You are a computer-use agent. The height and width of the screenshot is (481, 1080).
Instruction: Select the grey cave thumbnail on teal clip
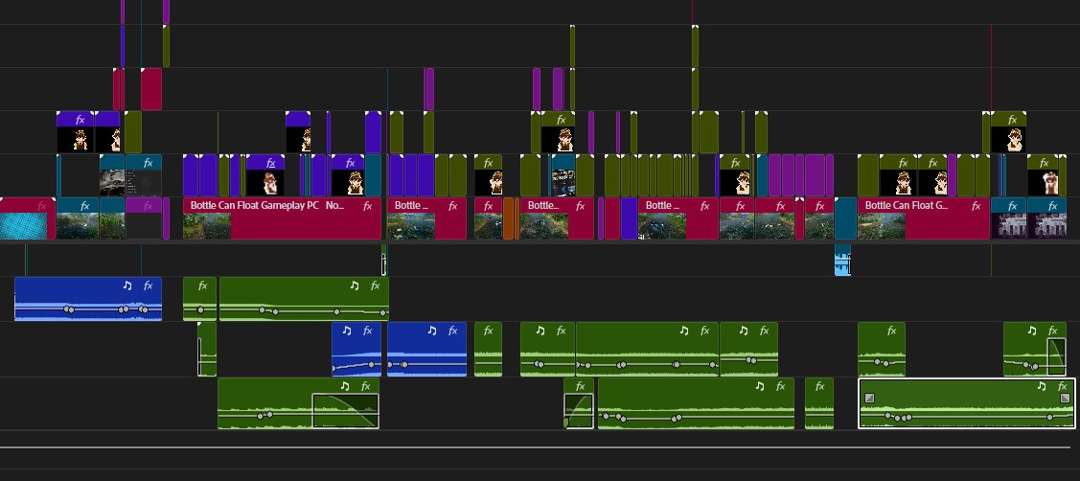112,183
